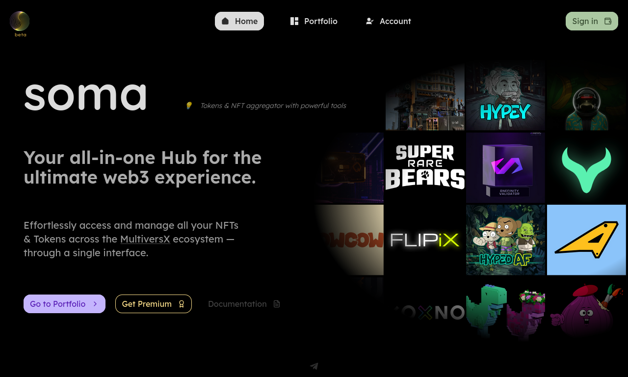Viewport: 628px width, 377px height.
Task: Click the medal icon in Get Premium
Action: click(181, 304)
